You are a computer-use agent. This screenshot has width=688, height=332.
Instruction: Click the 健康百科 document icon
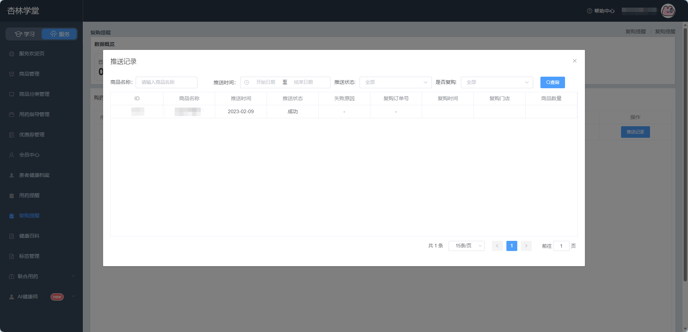pos(12,236)
